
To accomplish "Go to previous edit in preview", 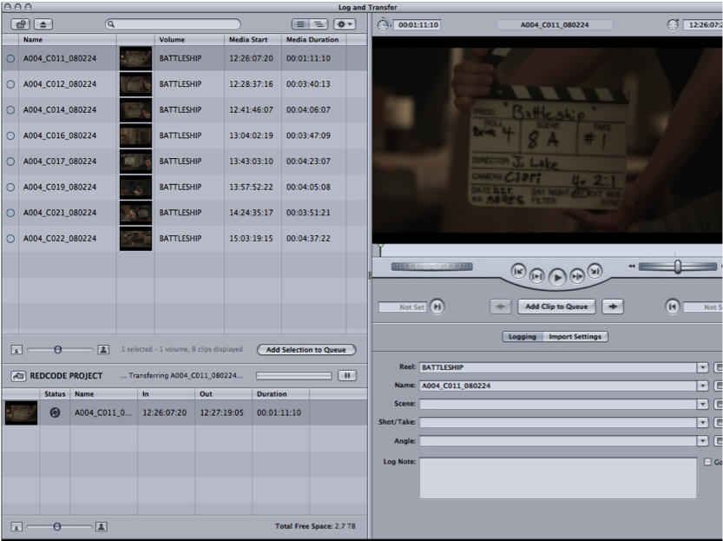I will tap(518, 271).
